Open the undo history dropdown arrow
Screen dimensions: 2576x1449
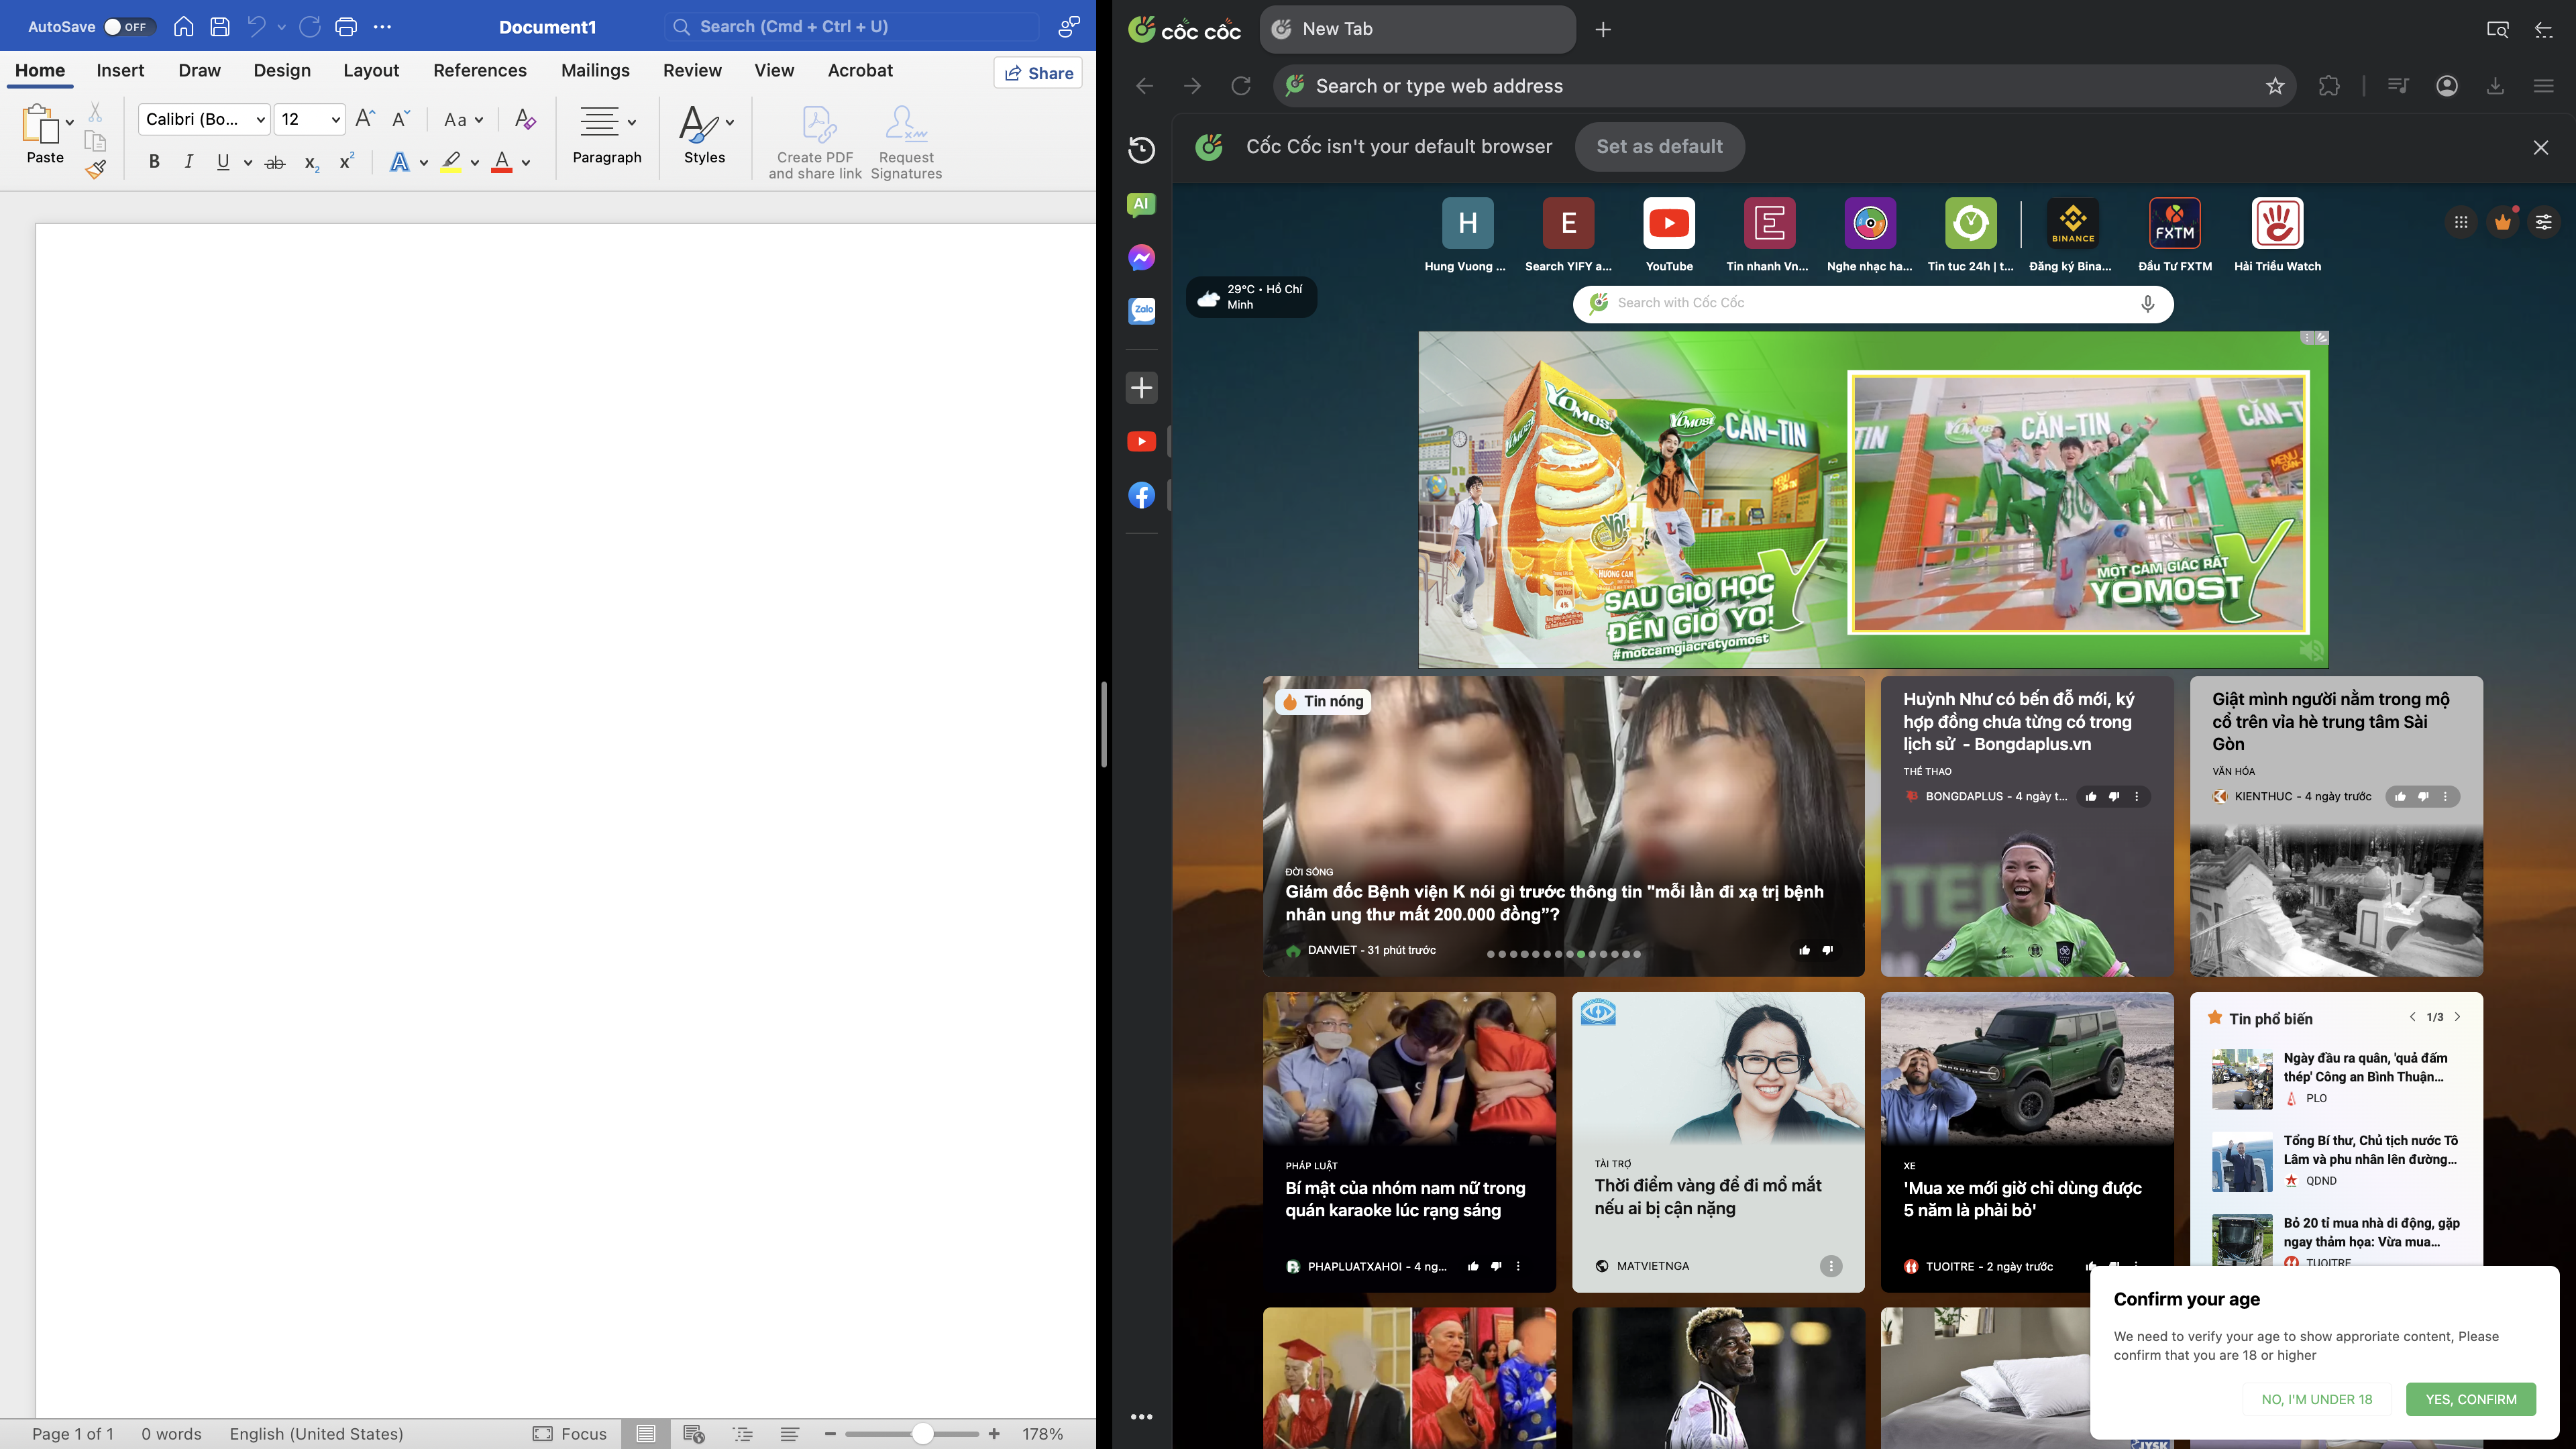tap(282, 27)
